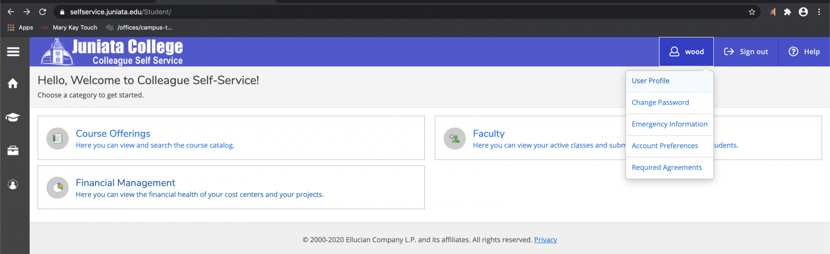
Task: Click the browser back arrow
Action: 11,11
